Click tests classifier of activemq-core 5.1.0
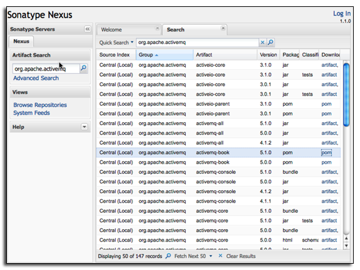The height and width of the screenshot is (270, 360). click(x=307, y=221)
